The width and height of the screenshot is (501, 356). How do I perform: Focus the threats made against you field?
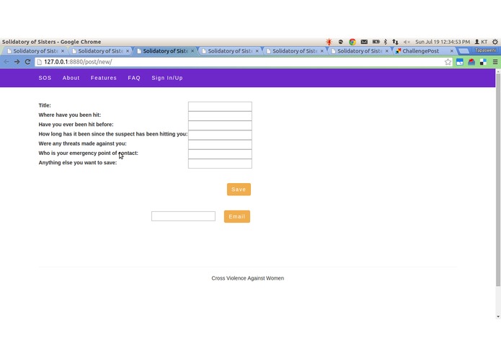point(220,145)
